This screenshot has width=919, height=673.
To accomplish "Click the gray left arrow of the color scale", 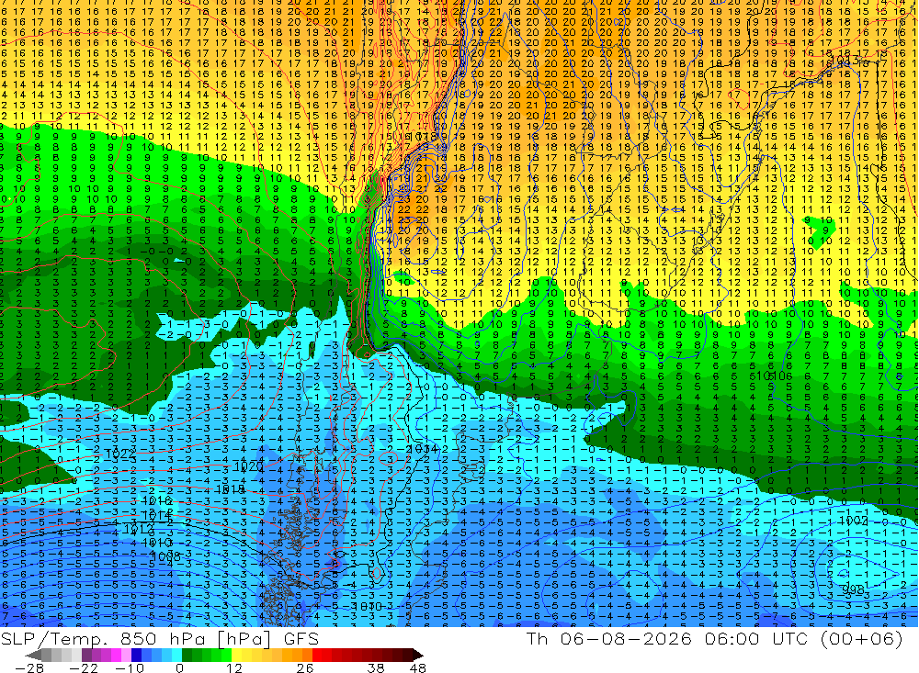I will 34,655.
